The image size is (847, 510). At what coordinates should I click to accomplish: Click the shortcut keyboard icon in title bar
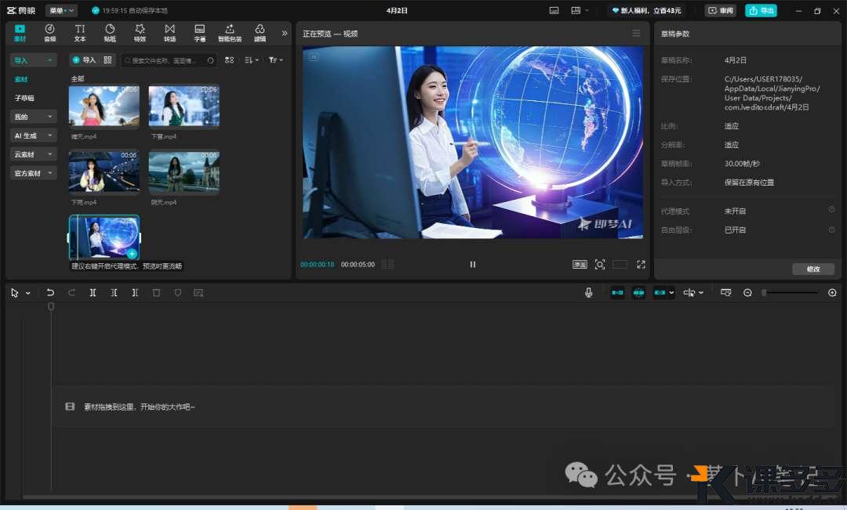pos(554,10)
